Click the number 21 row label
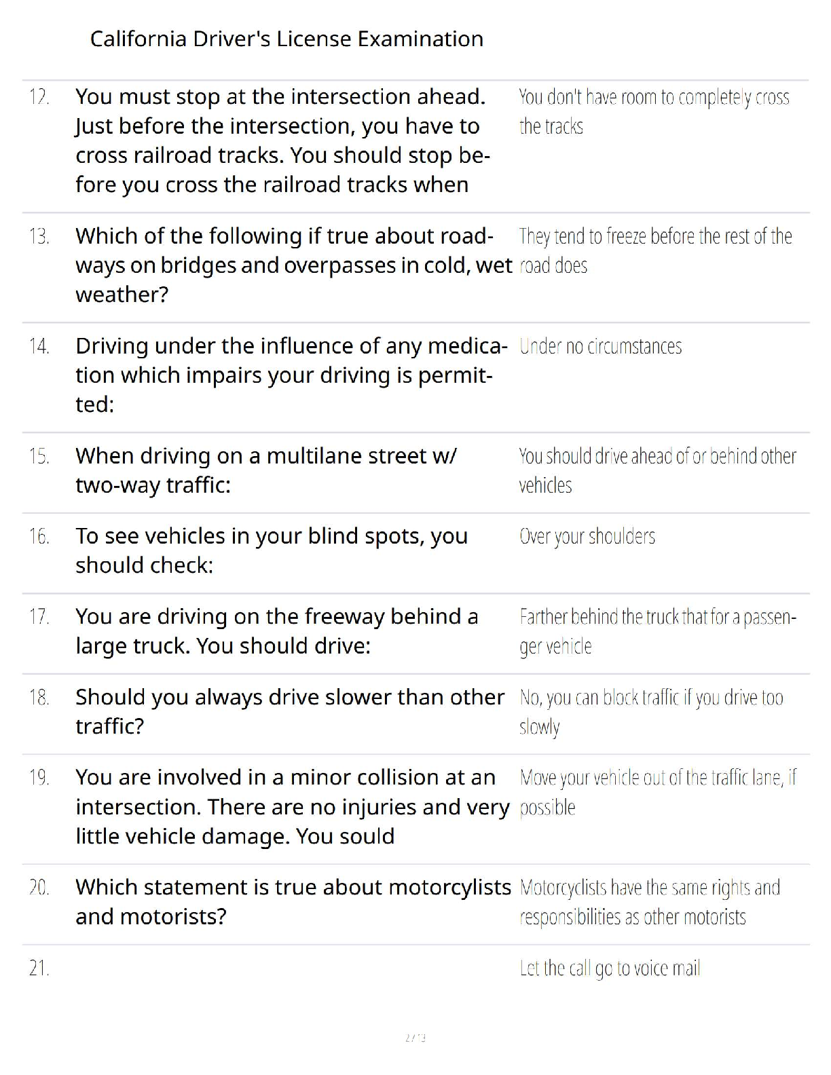 click(39, 968)
